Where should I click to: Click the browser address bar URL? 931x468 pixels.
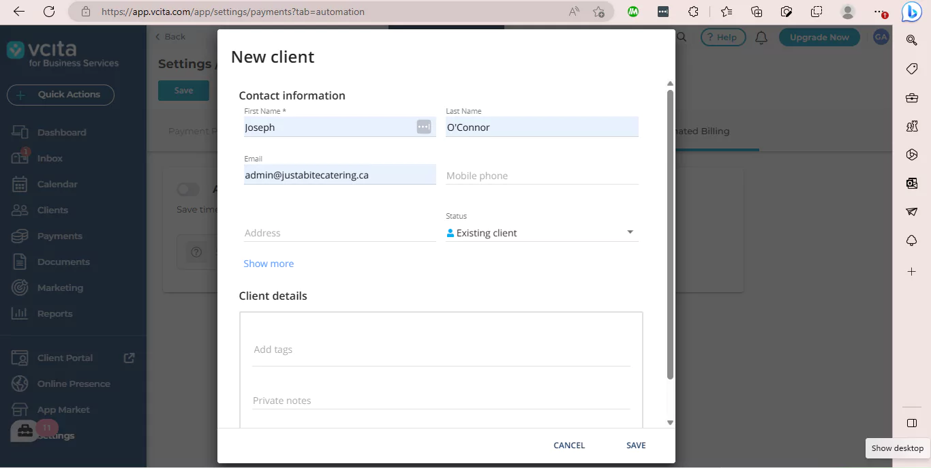pyautogui.click(x=233, y=12)
